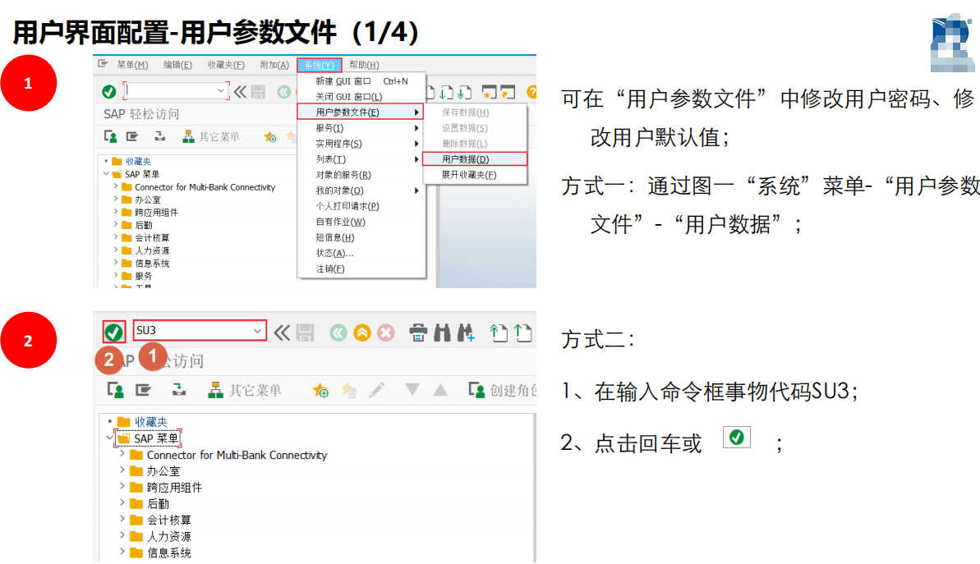
Task: Select 个人打印请求(P) menu entry
Action: [361, 206]
